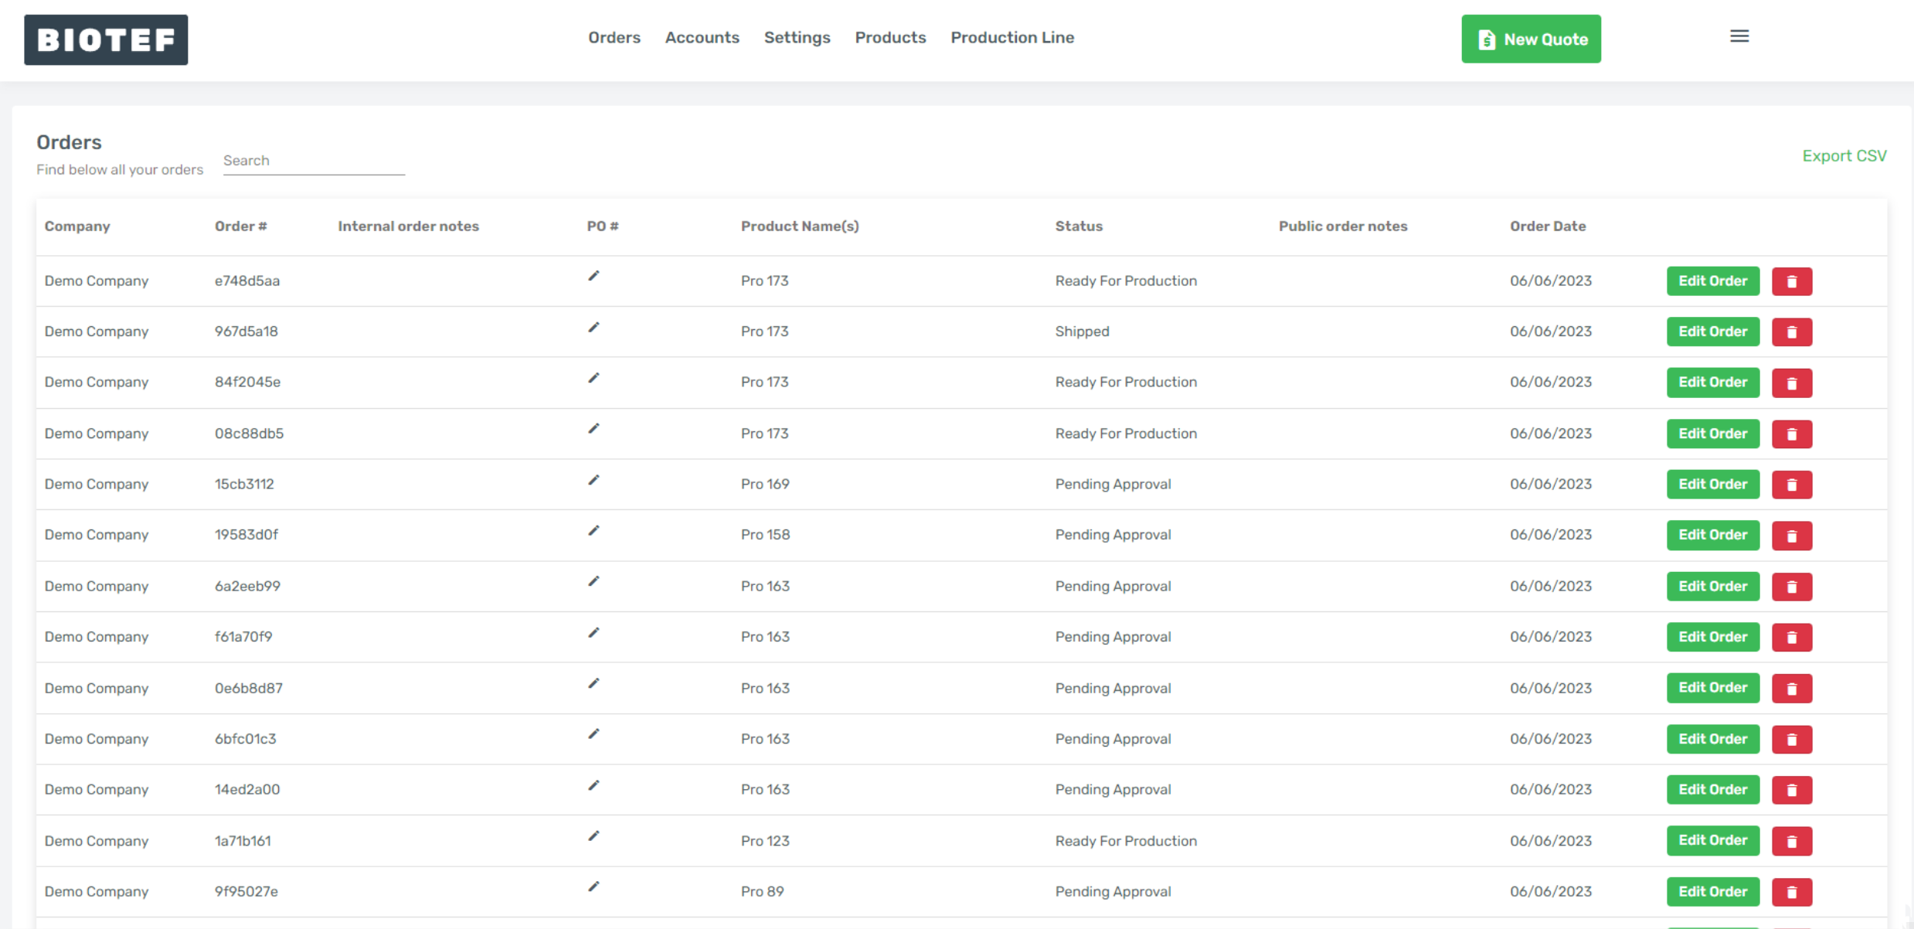Click Edit Order for order 08c88db5
This screenshot has height=929, width=1914.
pyautogui.click(x=1712, y=434)
